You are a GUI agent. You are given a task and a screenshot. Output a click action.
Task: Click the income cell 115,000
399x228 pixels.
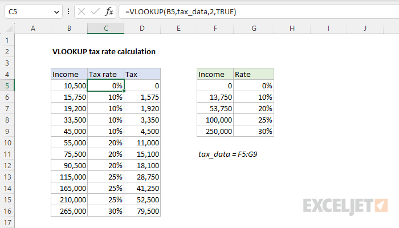point(69,177)
